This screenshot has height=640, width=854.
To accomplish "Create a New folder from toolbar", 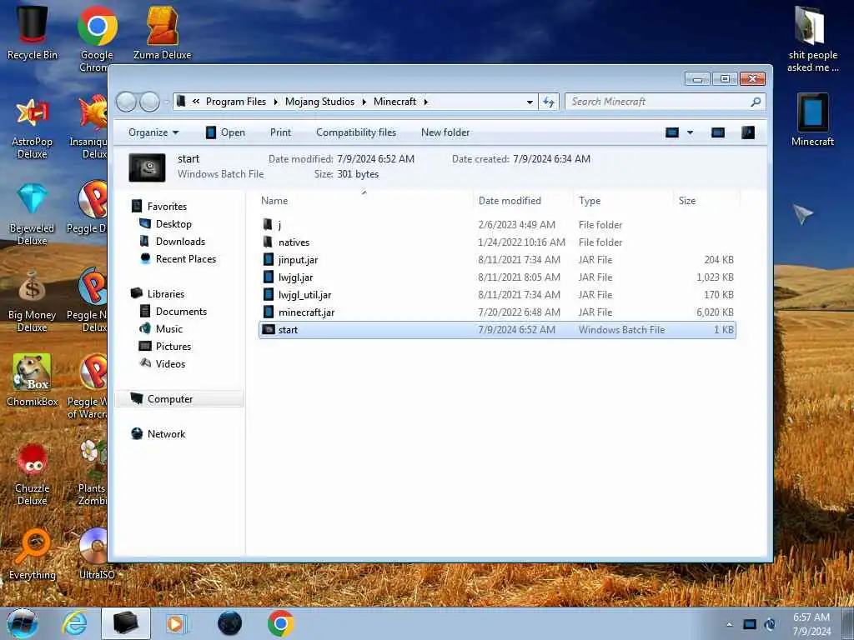I will pos(445,132).
